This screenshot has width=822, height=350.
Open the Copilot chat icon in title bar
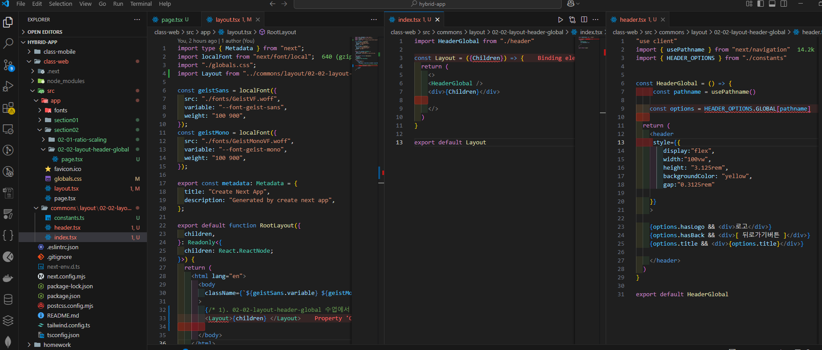[571, 4]
